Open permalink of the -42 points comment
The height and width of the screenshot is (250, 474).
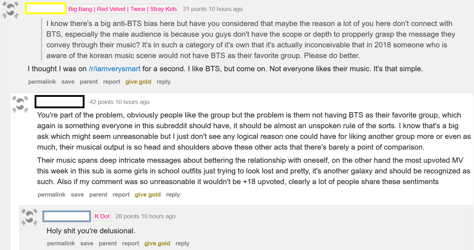[51, 194]
